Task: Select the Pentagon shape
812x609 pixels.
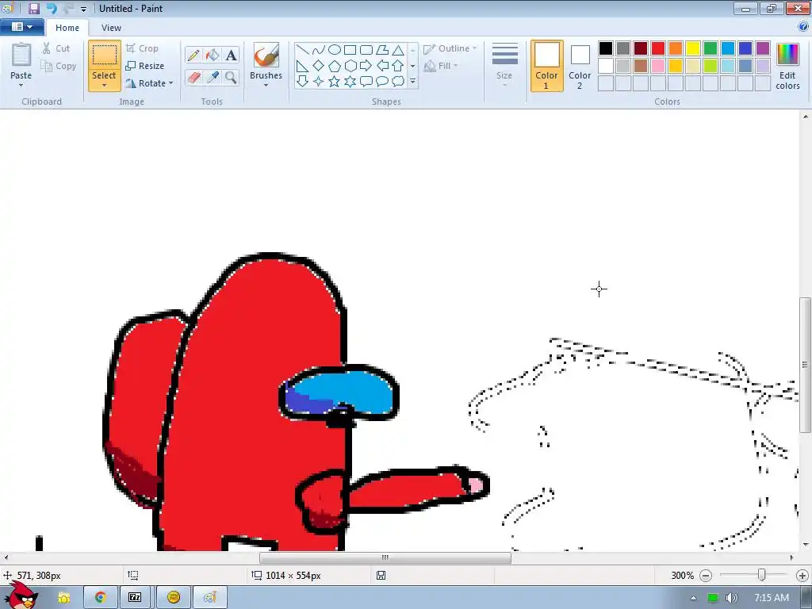Action: (335, 66)
